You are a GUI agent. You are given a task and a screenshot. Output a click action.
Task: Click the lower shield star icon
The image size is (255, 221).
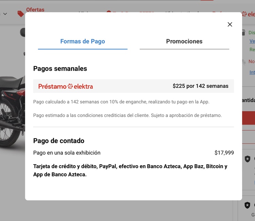[x=248, y=205]
